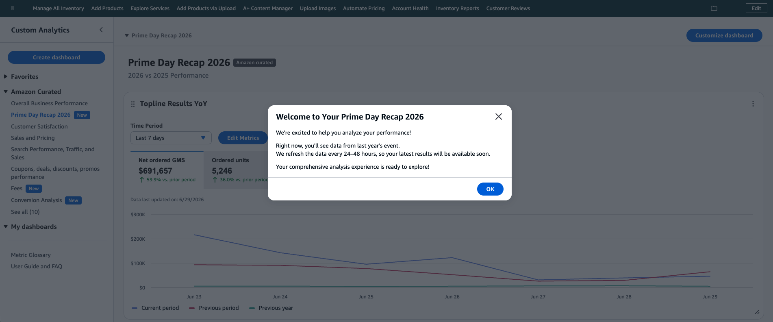Select Prime Day Recap 2026 in sidebar

point(41,115)
